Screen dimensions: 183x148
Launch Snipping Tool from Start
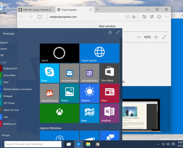point(9,68)
